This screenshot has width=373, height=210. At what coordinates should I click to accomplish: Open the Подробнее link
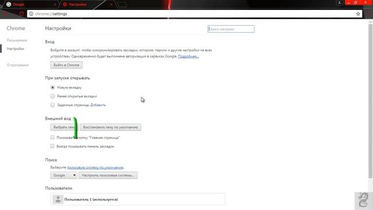point(188,57)
